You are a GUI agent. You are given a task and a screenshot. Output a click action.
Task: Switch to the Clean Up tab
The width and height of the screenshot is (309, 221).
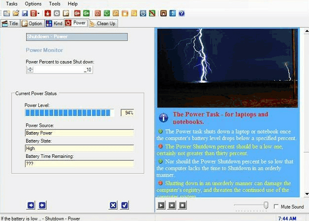coord(103,23)
